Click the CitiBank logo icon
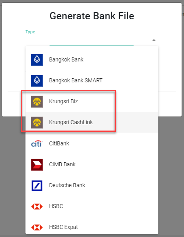This screenshot has width=184, height=237. (37, 143)
